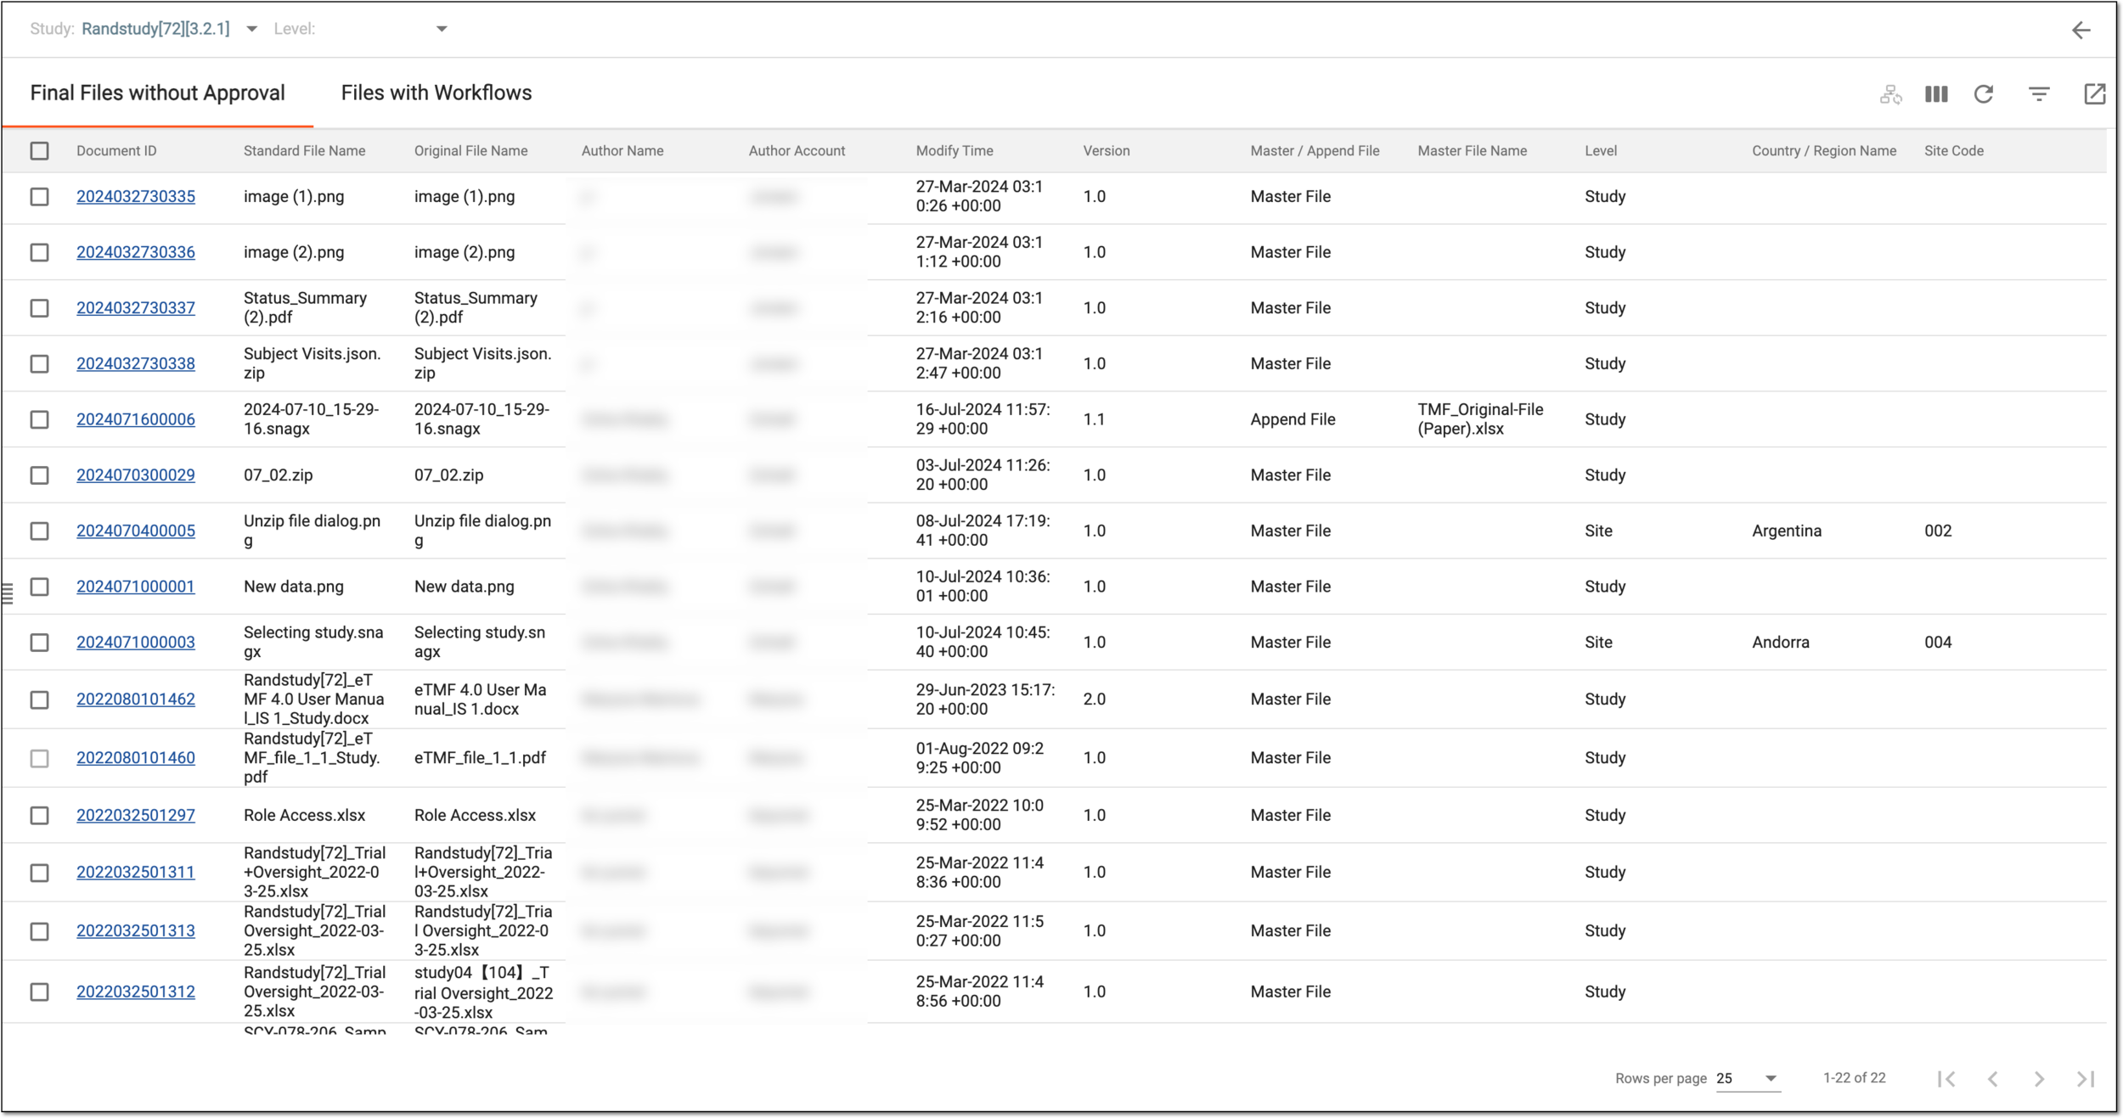Click the Append File cell
Viewport: 2123px width, 1118px height.
[1292, 420]
